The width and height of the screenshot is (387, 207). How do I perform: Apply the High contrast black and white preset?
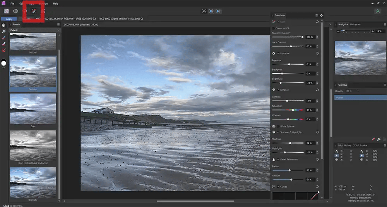tap(33, 146)
